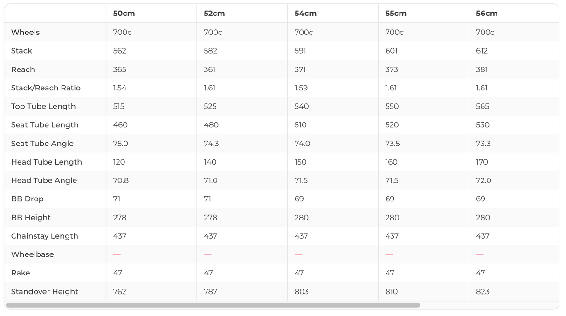Click the 55cm Reach value 373
Image resolution: width=566 pixels, height=316 pixels.
click(392, 69)
